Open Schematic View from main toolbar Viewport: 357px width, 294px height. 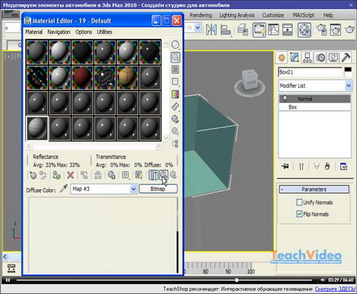(287, 30)
